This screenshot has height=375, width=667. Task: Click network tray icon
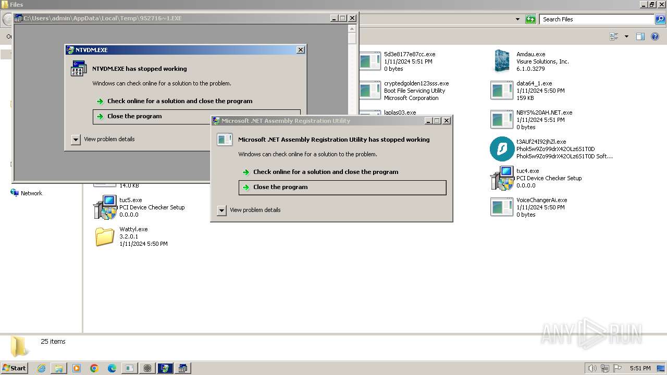[604, 368]
